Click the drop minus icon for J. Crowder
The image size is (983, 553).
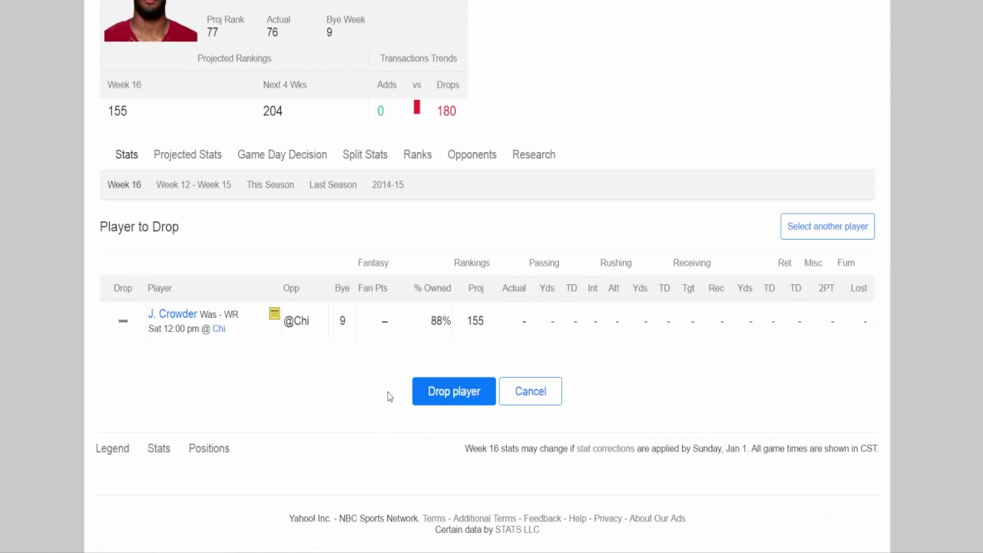(x=123, y=321)
